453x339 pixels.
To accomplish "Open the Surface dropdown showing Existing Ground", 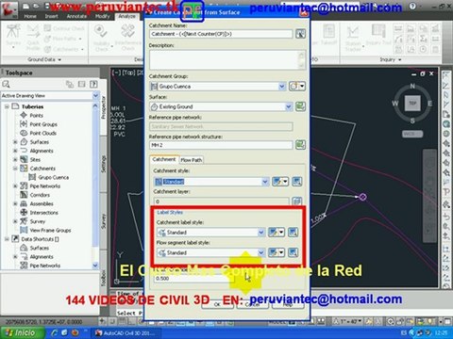I will click(289, 106).
